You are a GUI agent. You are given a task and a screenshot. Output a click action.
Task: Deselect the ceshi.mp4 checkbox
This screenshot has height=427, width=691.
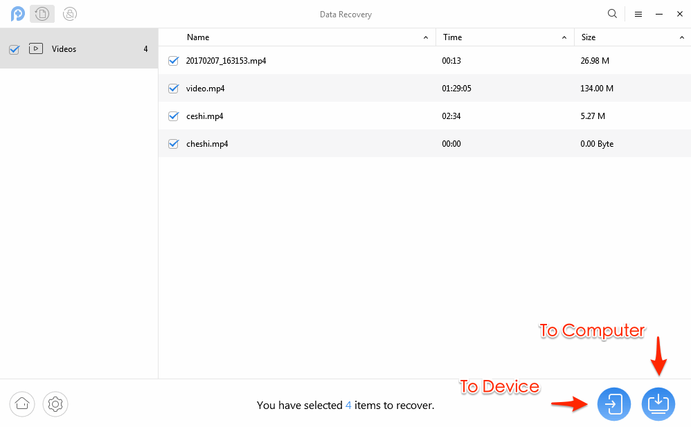click(174, 116)
